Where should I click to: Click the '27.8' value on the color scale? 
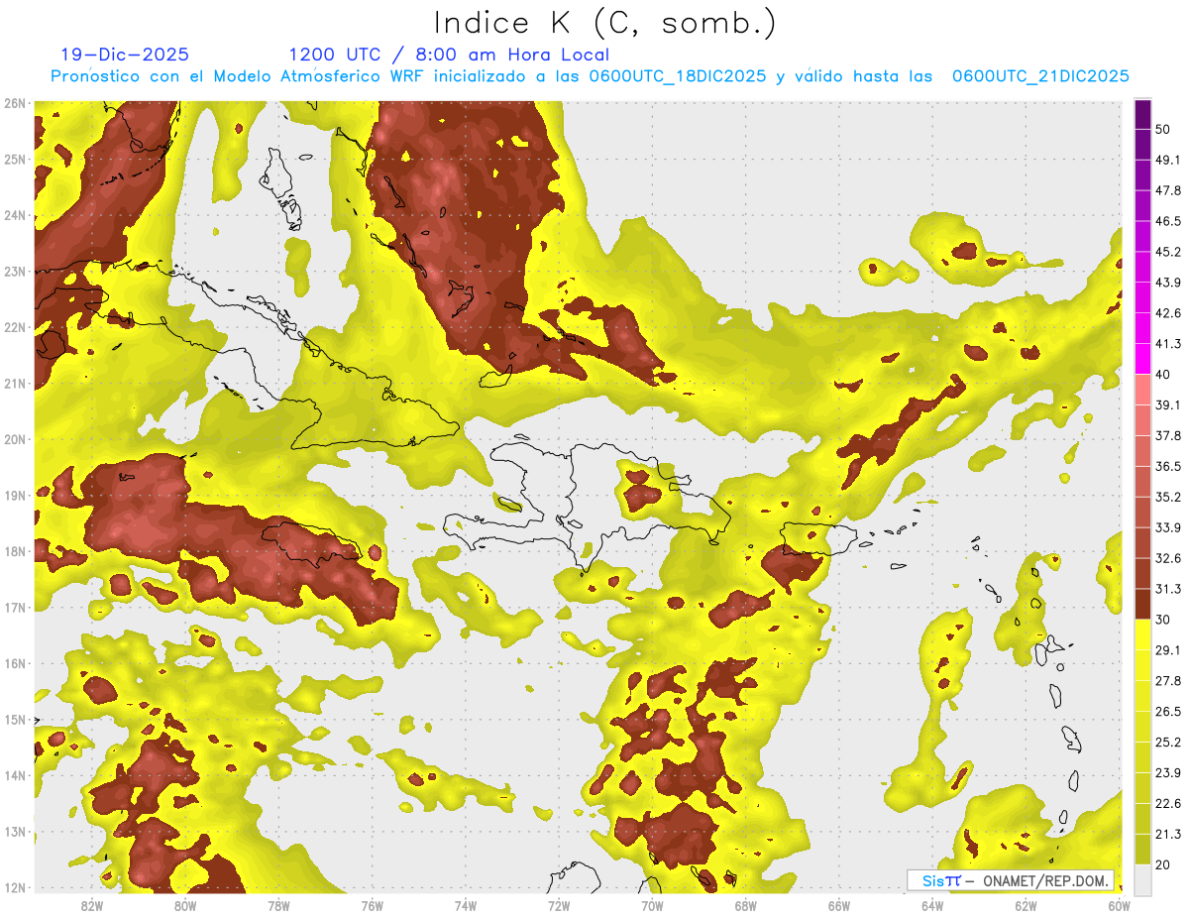click(x=1167, y=680)
